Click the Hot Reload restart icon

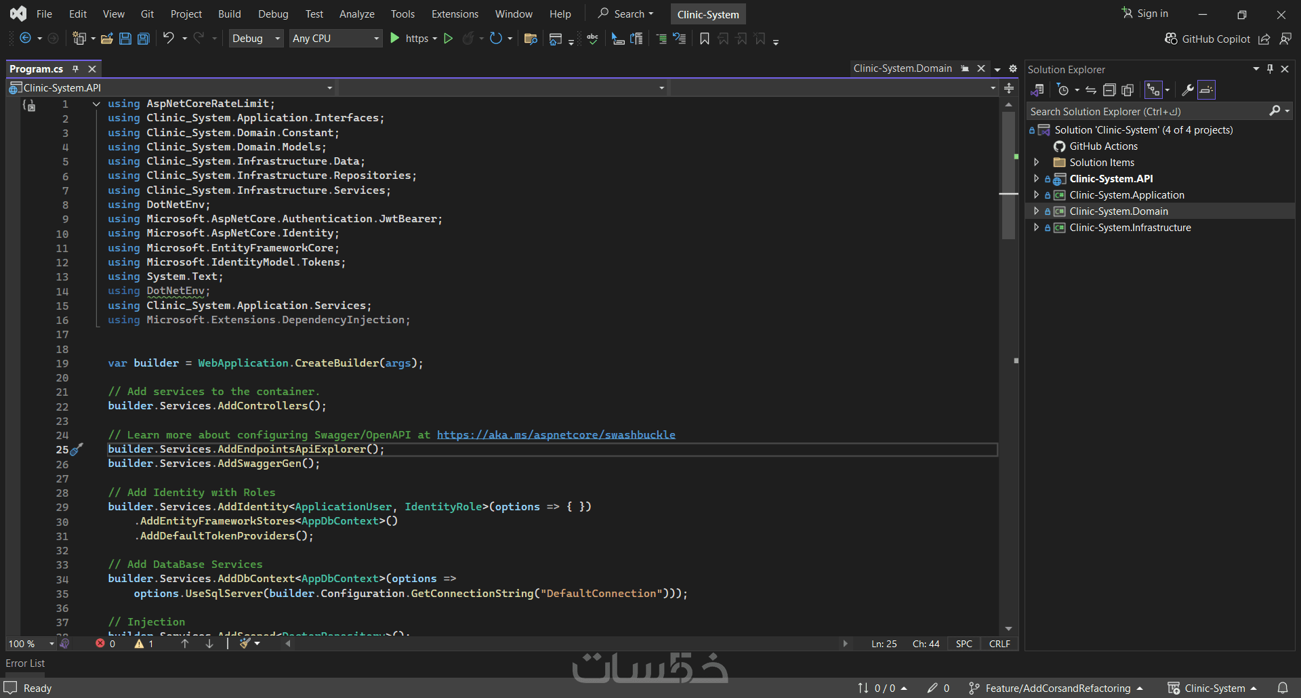496,39
